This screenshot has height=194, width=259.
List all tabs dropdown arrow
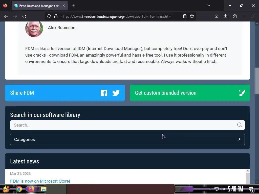click(209, 6)
